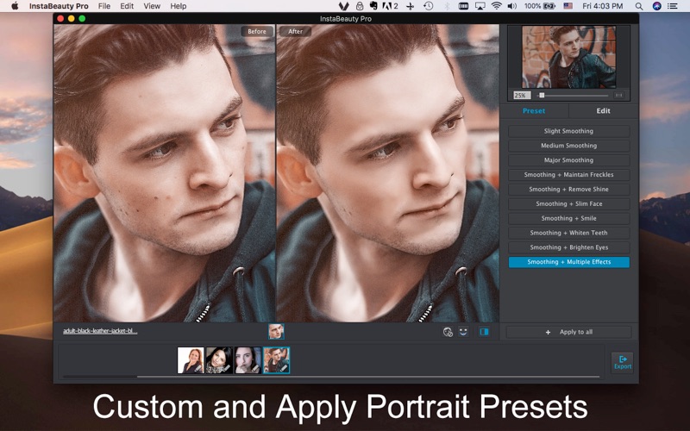Click the Export button

tap(622, 362)
